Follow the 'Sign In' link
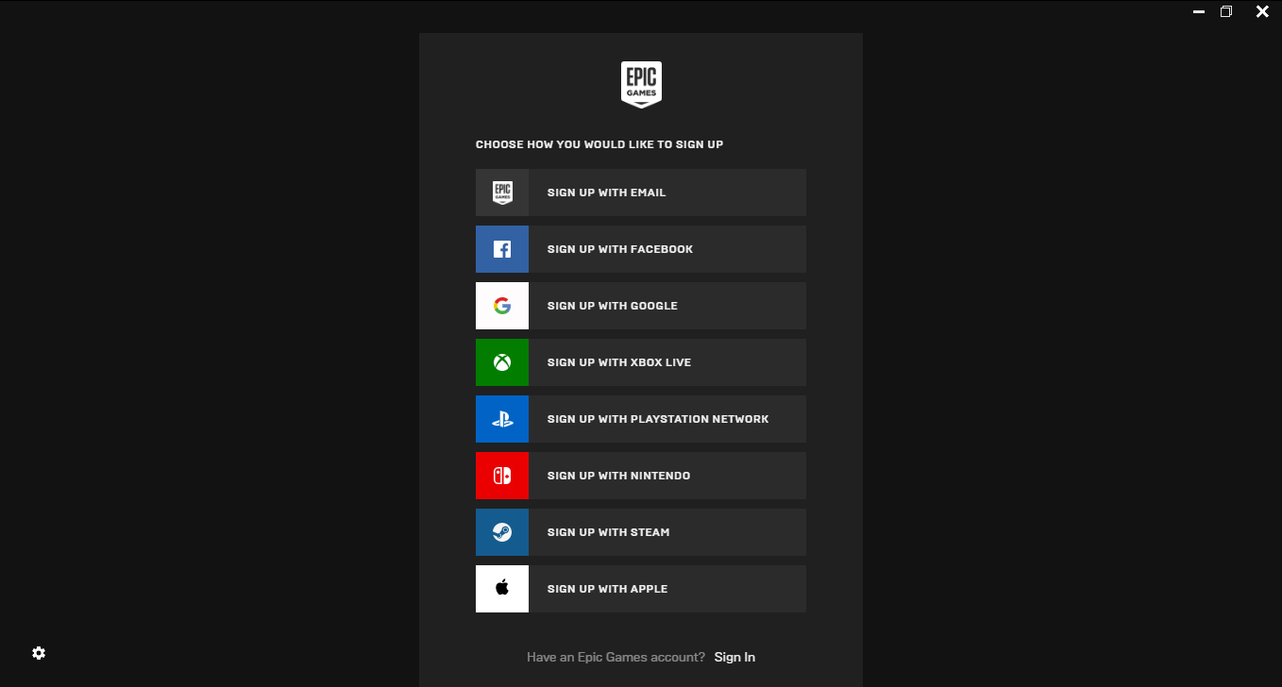 (x=734, y=657)
